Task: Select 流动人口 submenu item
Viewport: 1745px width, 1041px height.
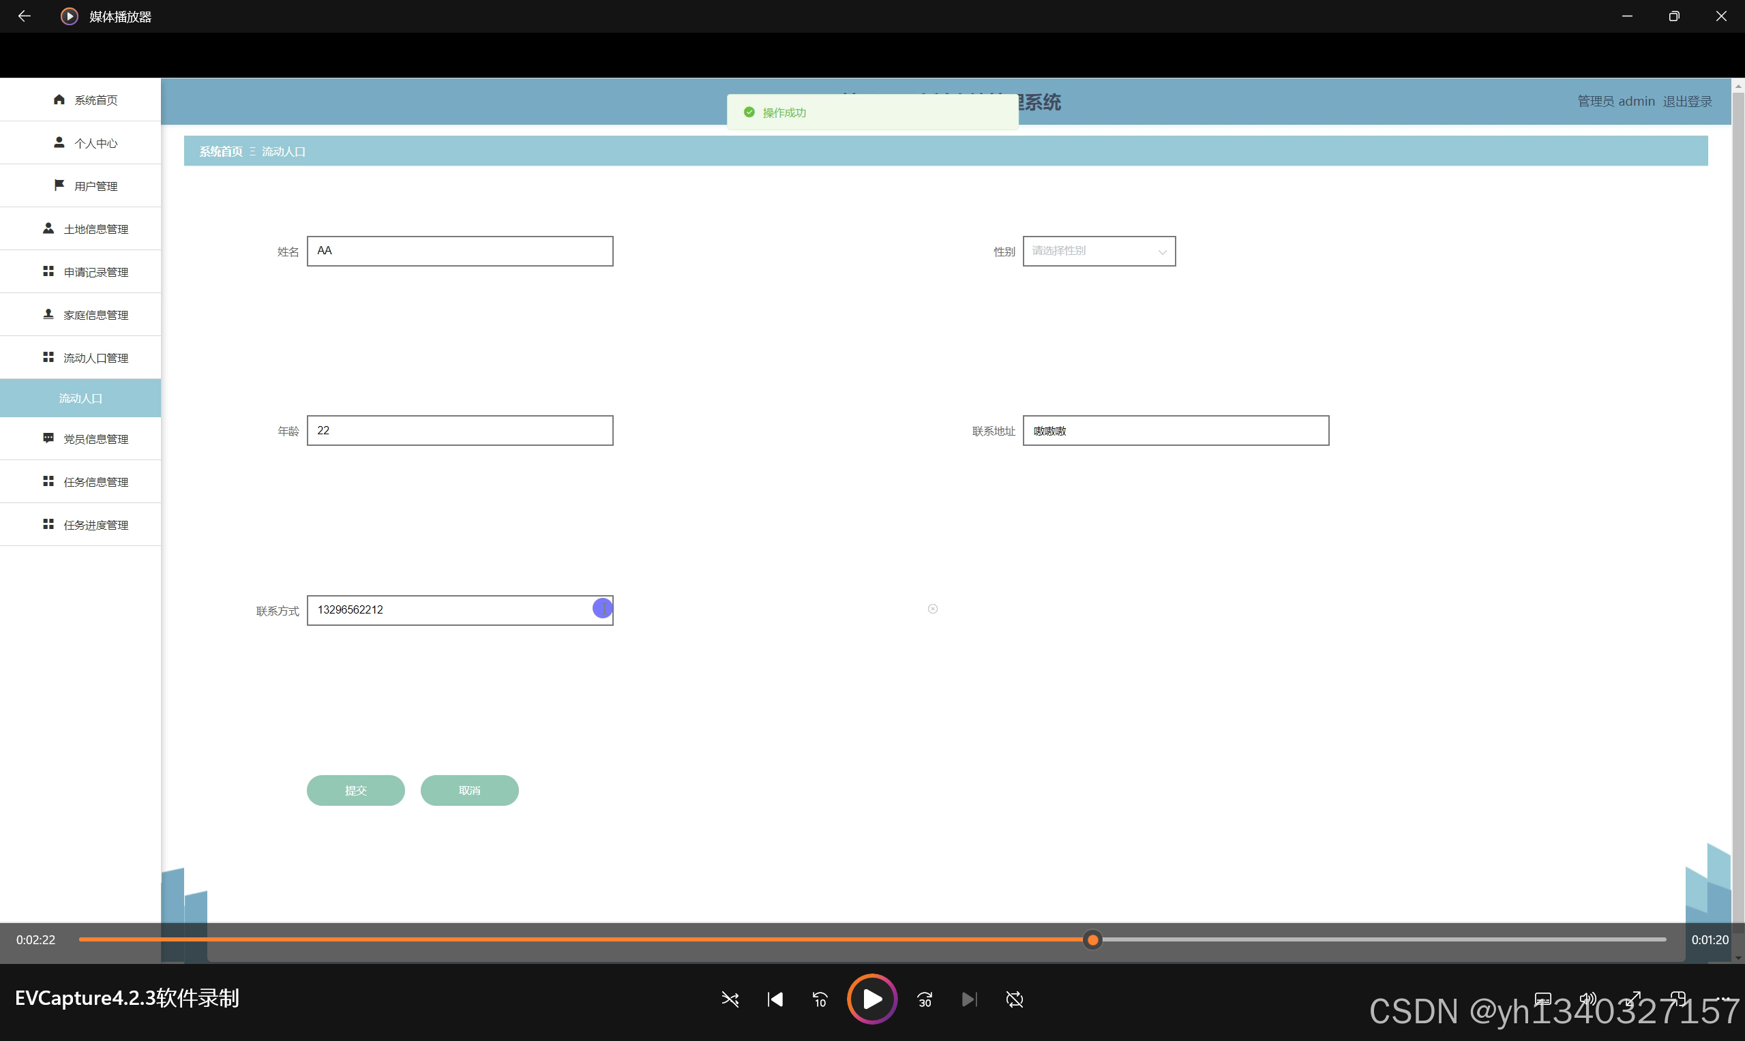Action: point(80,398)
